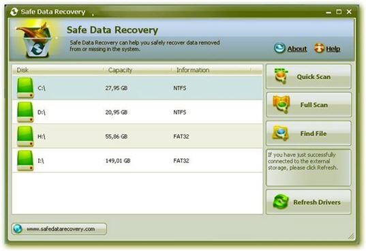Visit www.safedatarecovery.com website button
Viewport: 366px width, 251px height.
point(59,228)
